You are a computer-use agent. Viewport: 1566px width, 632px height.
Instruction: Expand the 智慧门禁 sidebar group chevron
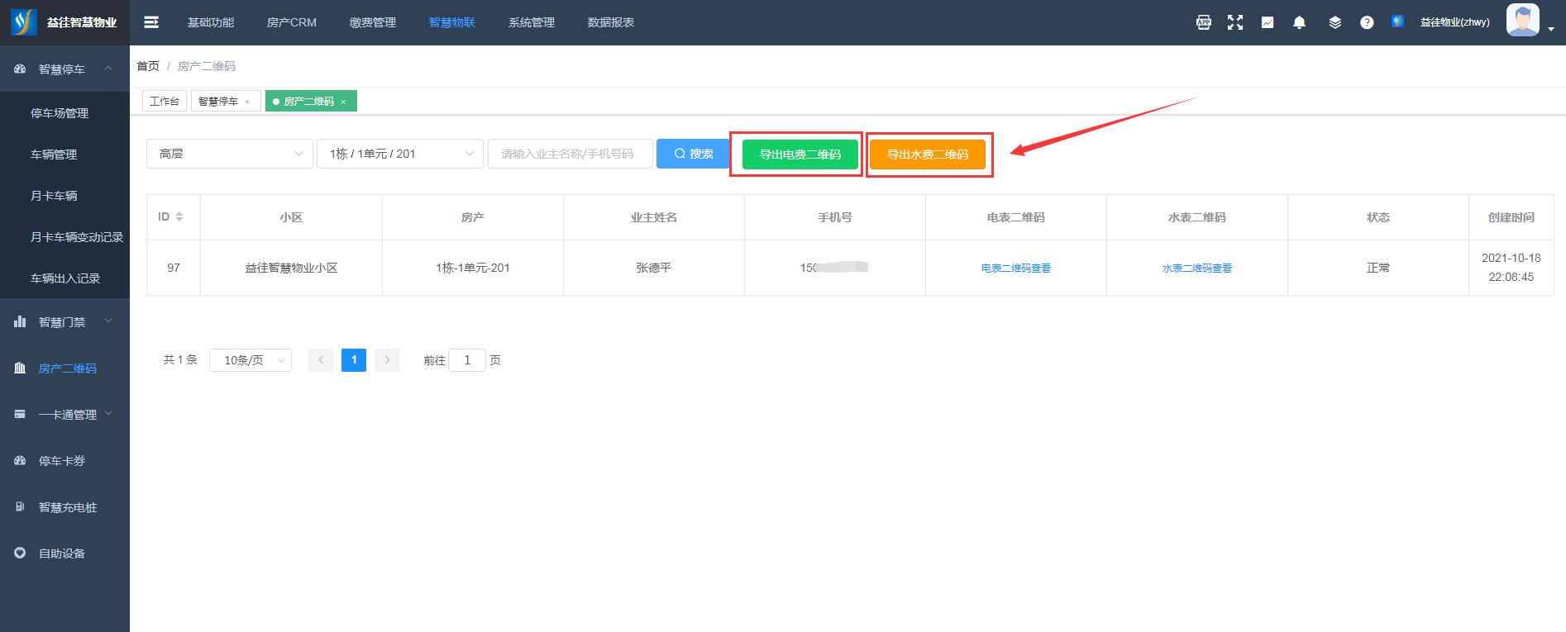(108, 321)
